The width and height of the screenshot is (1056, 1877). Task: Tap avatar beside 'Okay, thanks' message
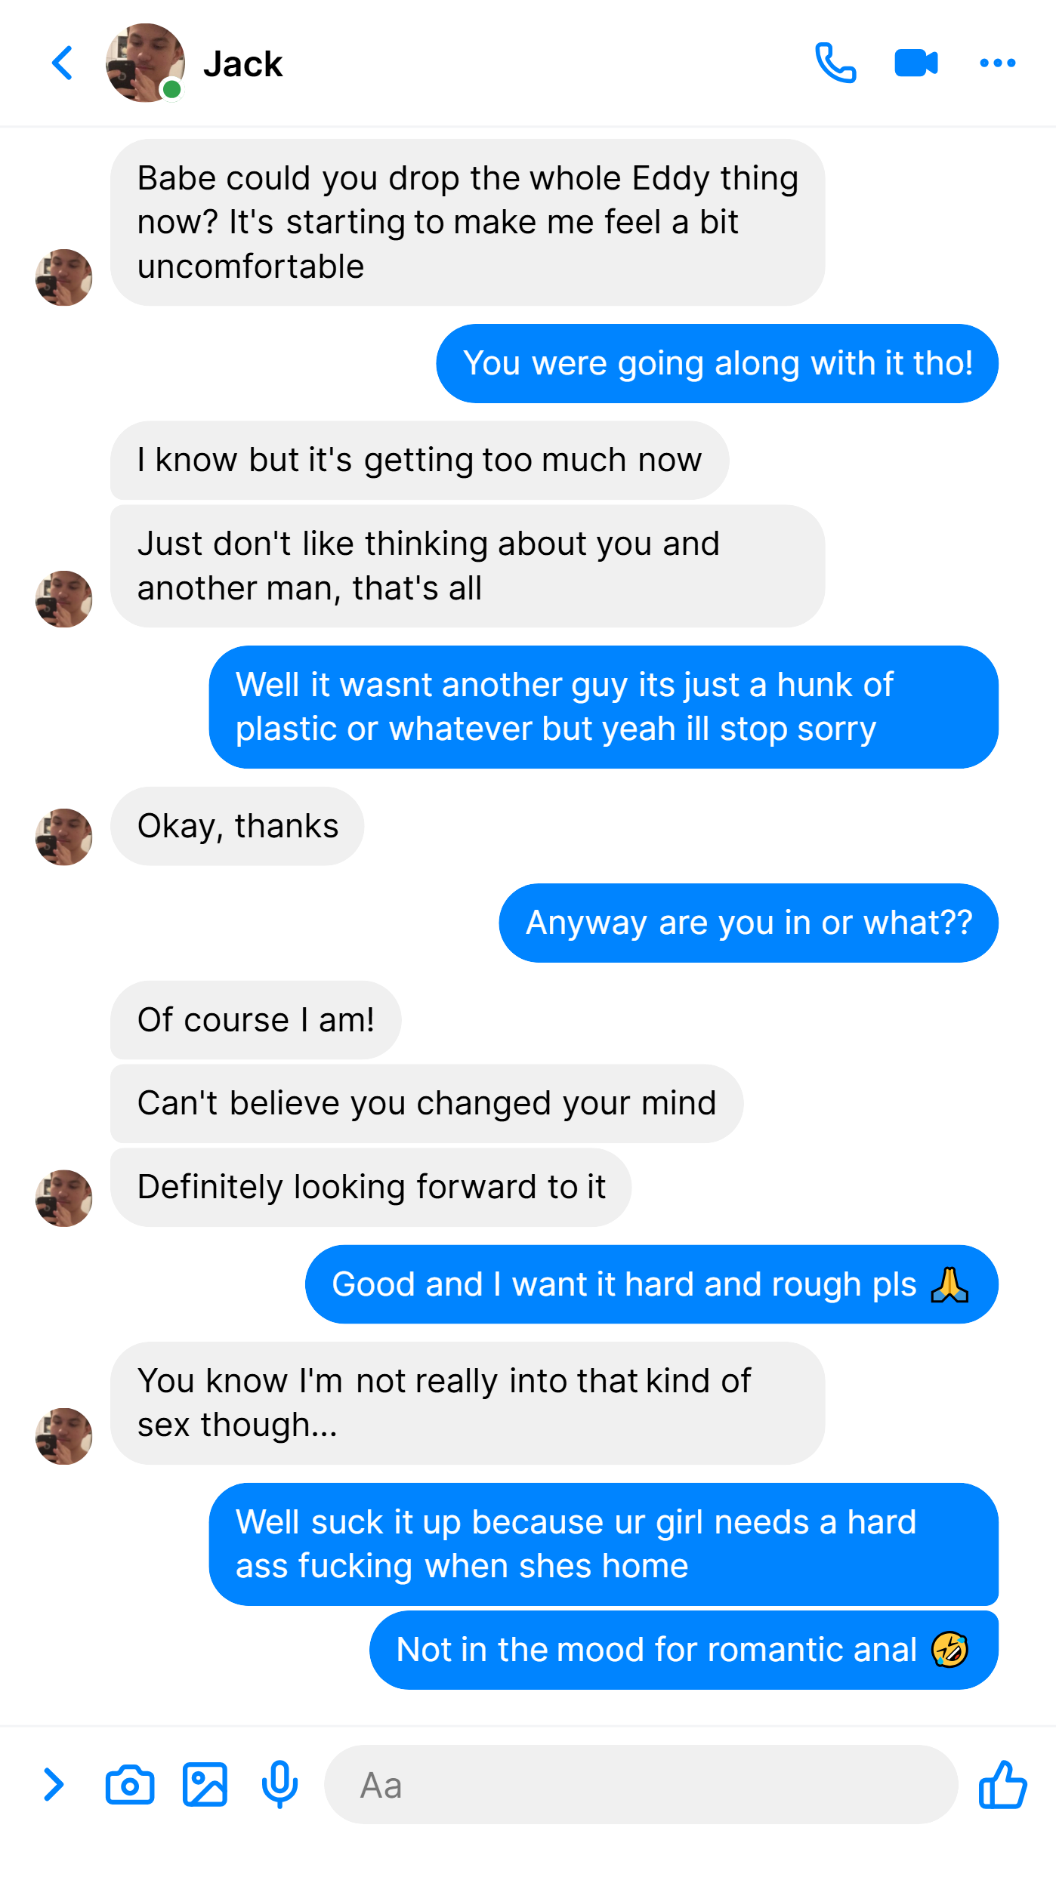tap(64, 837)
